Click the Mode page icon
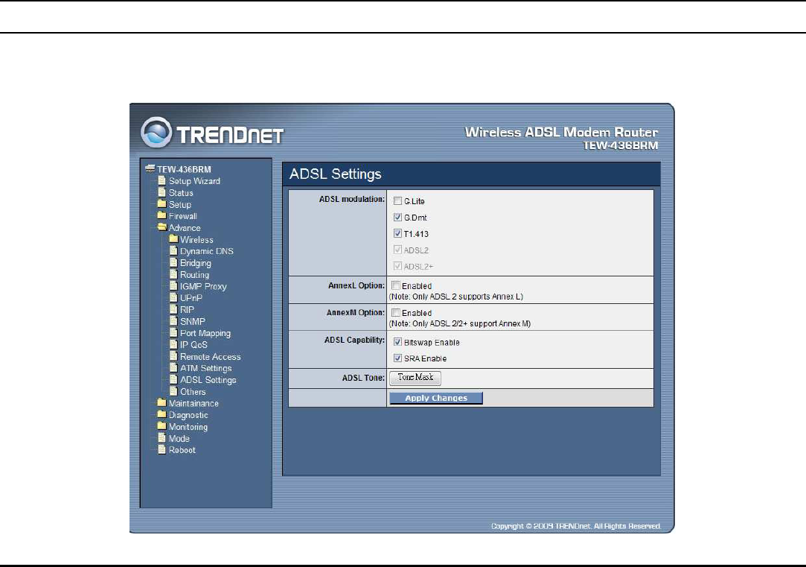The image size is (806, 567). tap(162, 438)
